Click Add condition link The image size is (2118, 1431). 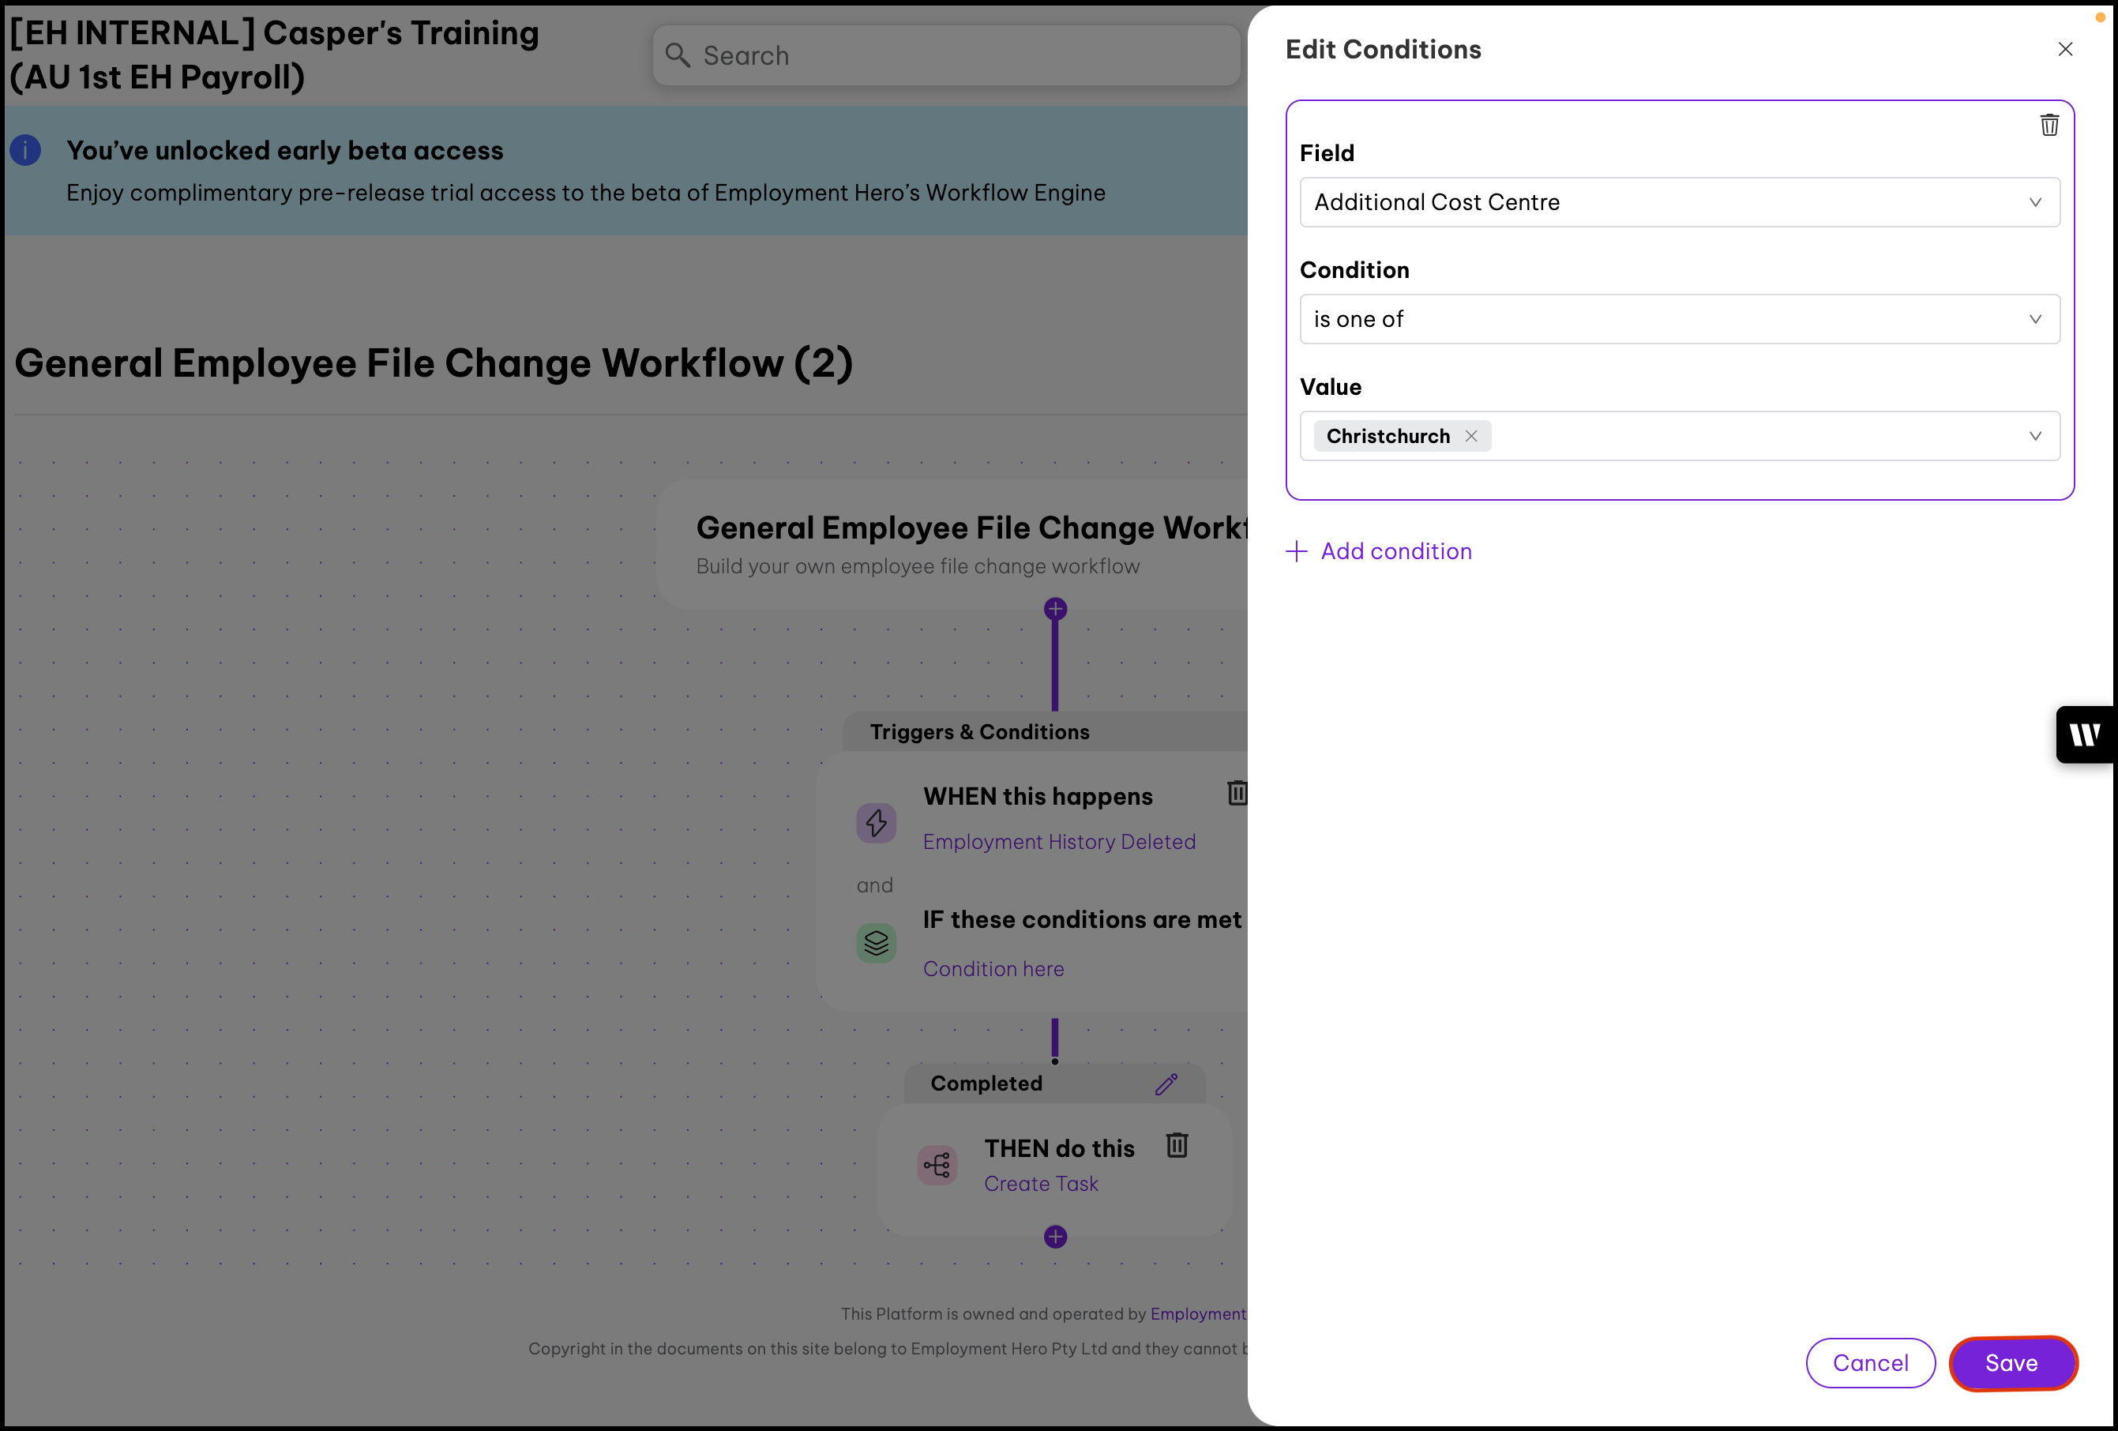1396,551
